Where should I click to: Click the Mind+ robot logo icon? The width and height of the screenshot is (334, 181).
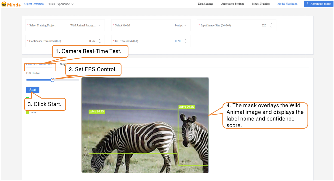click(4, 4)
